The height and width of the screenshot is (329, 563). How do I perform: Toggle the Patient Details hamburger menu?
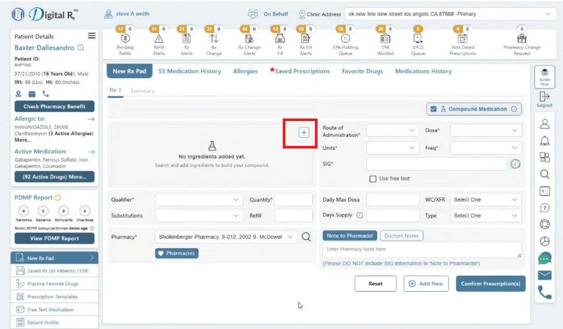tap(92, 36)
